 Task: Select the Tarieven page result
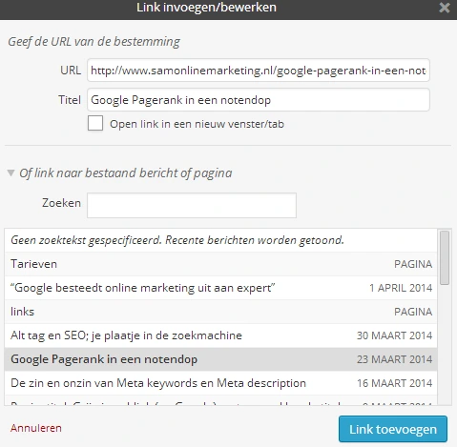[x=221, y=264]
